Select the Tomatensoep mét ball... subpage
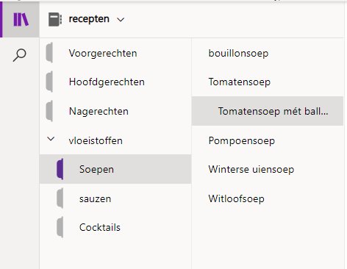Viewport: 347px width, 269px height. (268, 111)
